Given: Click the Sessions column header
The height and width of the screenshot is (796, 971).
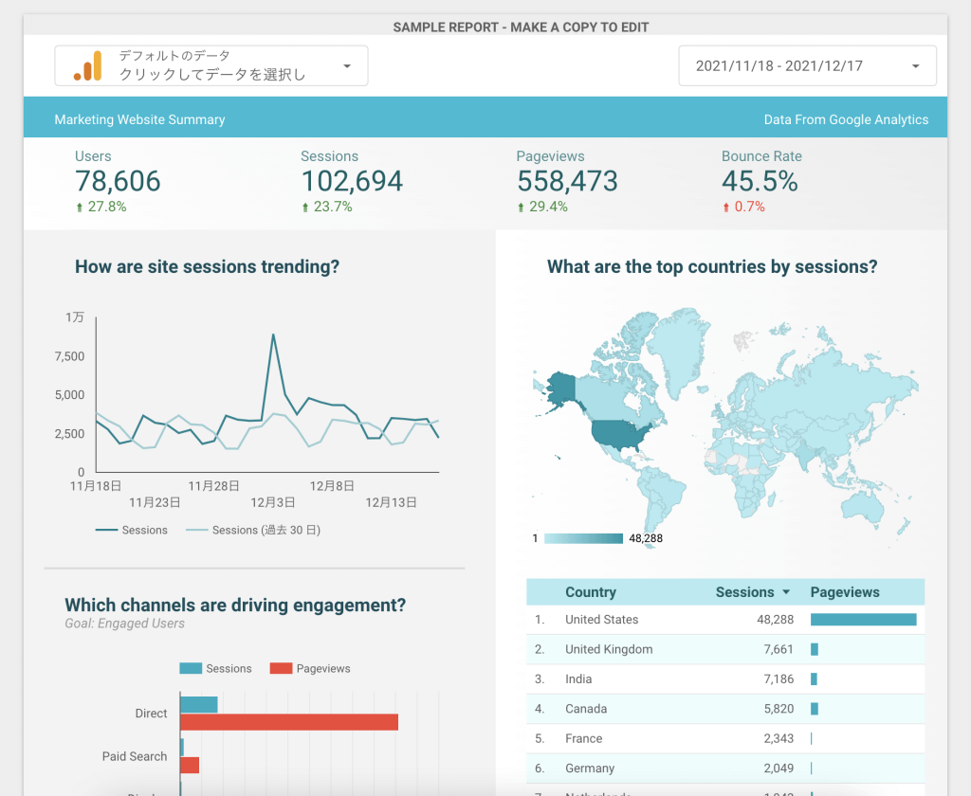Looking at the screenshot, I should pyautogui.click(x=745, y=592).
